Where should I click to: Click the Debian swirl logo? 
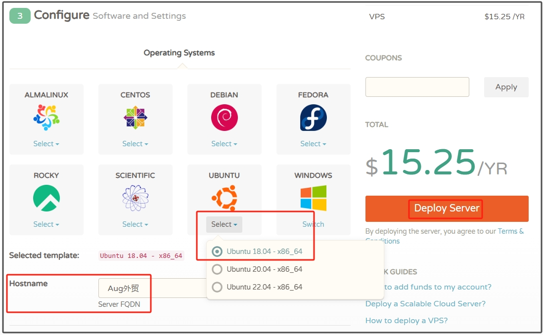pyautogui.click(x=225, y=118)
